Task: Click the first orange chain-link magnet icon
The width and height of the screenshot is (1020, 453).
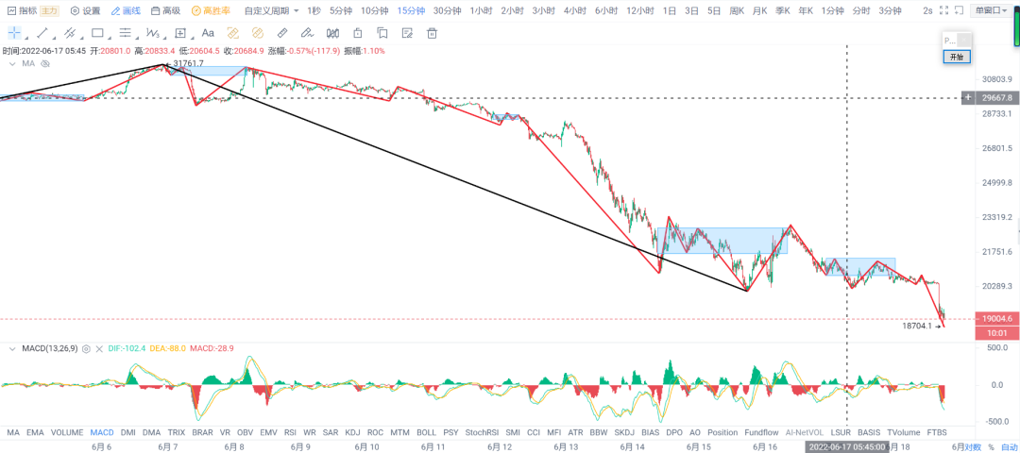Action: pyautogui.click(x=232, y=32)
